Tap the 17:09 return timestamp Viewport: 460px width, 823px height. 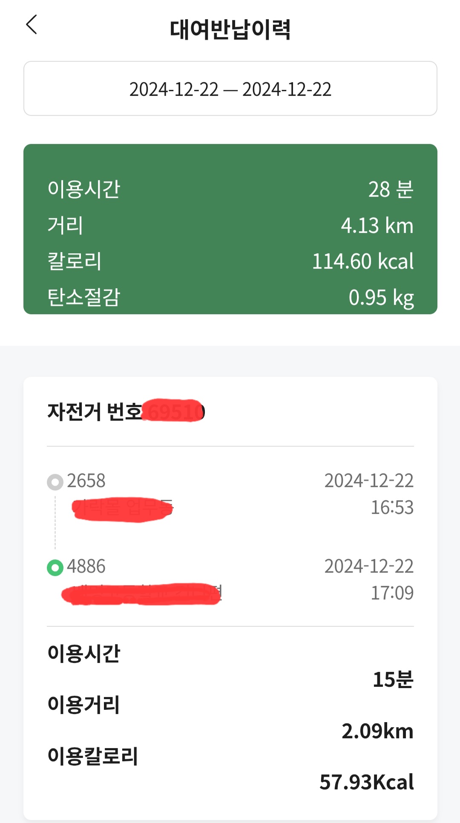392,593
